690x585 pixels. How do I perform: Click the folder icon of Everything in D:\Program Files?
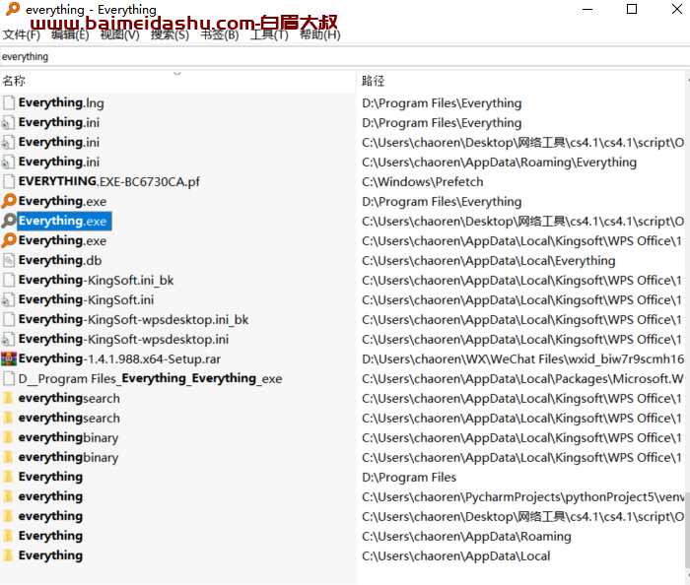pos(8,477)
